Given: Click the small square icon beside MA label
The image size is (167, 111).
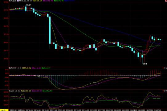Looking at the screenshot, I should 18,1.
